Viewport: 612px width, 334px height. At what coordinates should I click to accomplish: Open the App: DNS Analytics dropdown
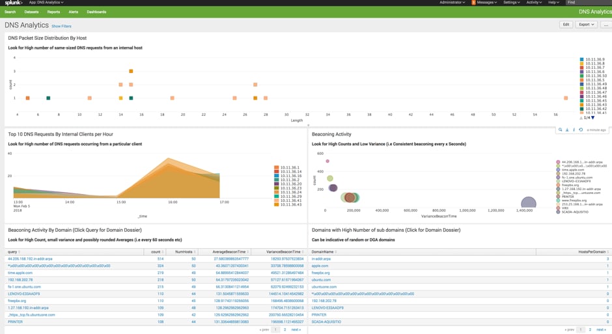(x=46, y=3)
